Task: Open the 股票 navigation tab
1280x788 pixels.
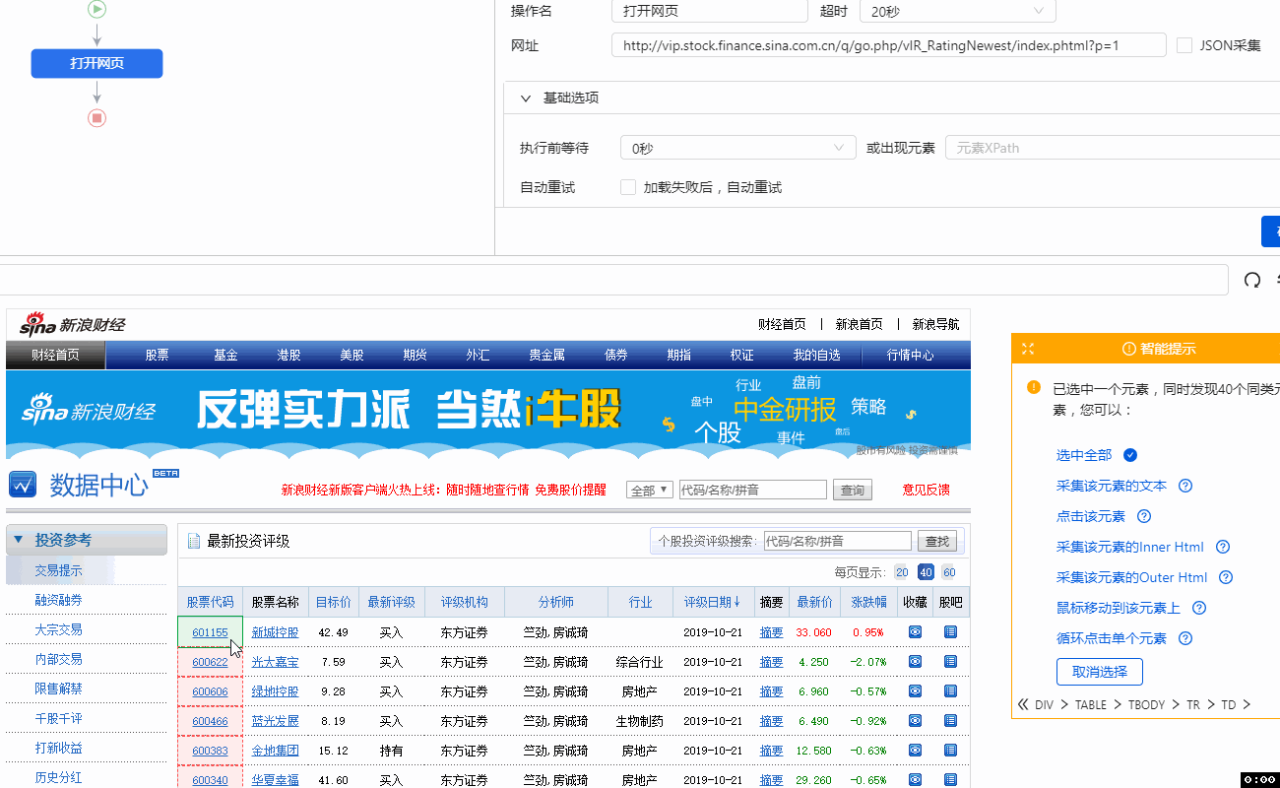Action: click(x=157, y=355)
